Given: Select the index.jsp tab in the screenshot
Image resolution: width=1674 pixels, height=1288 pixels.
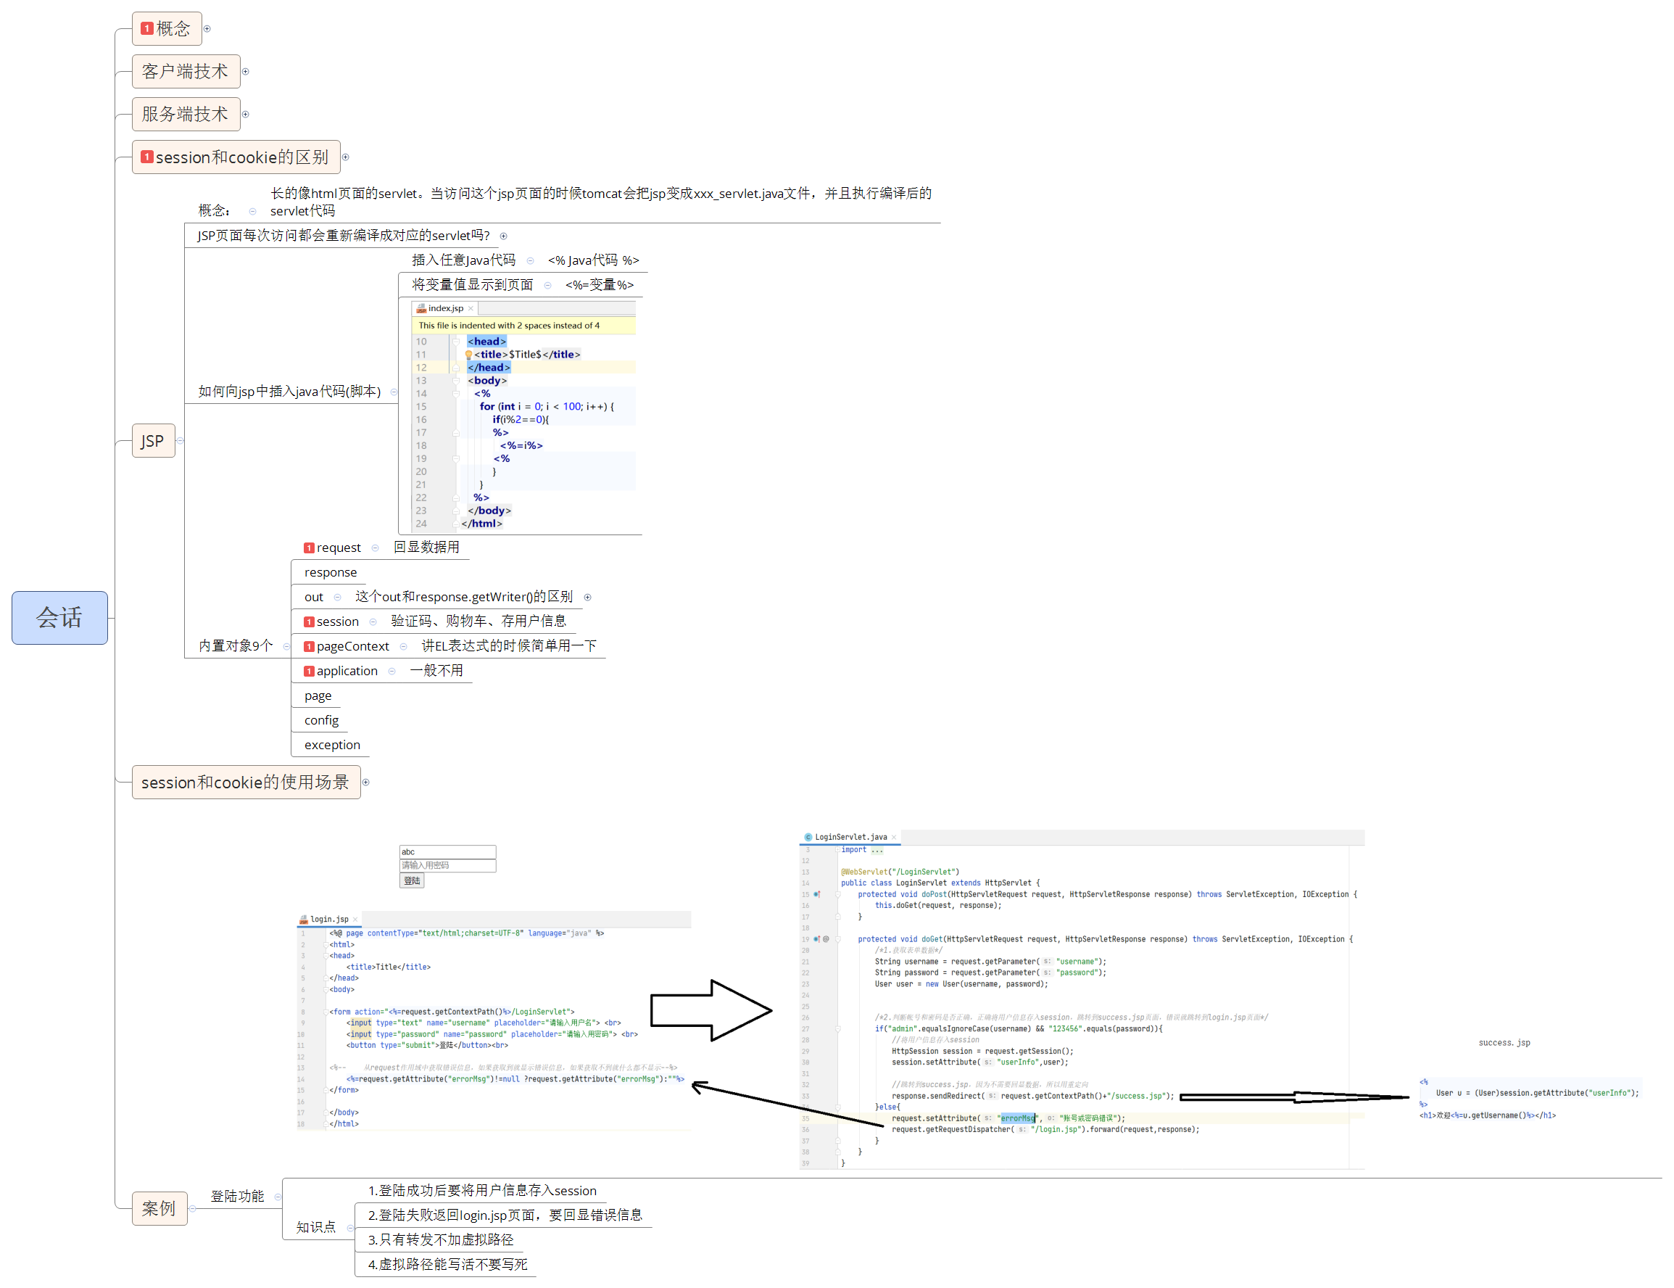Looking at the screenshot, I should tap(444, 308).
